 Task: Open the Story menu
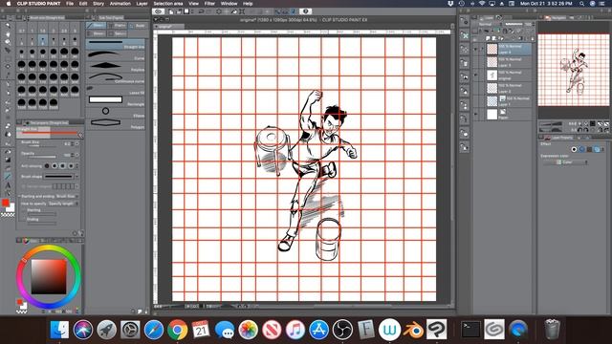pyautogui.click(x=98, y=4)
